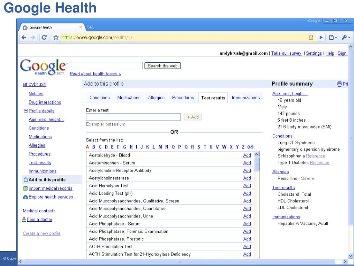This screenshot has width=354, height=266.
Task: Select Penicillins allergy entry
Action: [296, 178]
